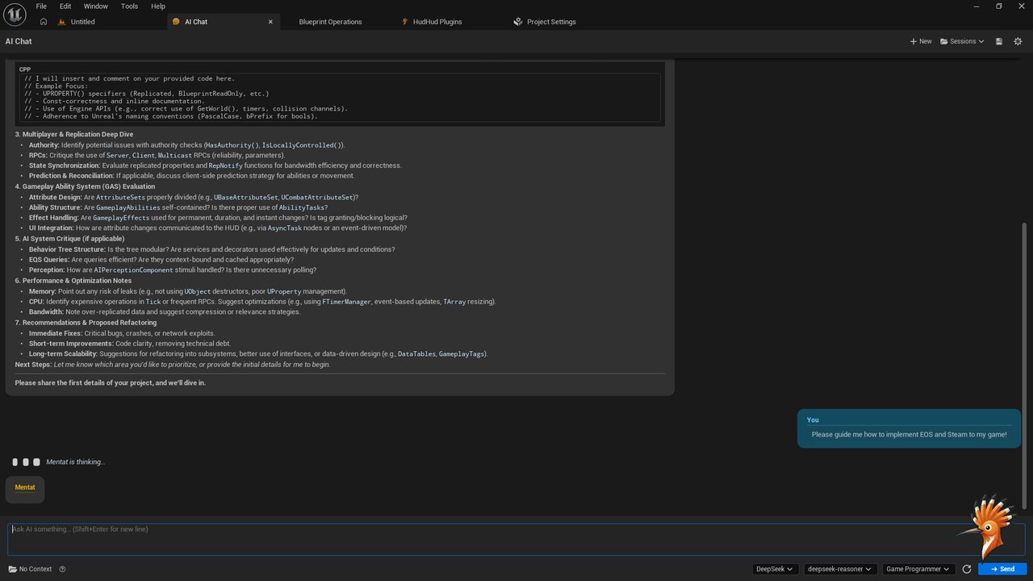The height and width of the screenshot is (581, 1033).
Task: Switch to Blueprint Operations tab
Action: (x=330, y=22)
